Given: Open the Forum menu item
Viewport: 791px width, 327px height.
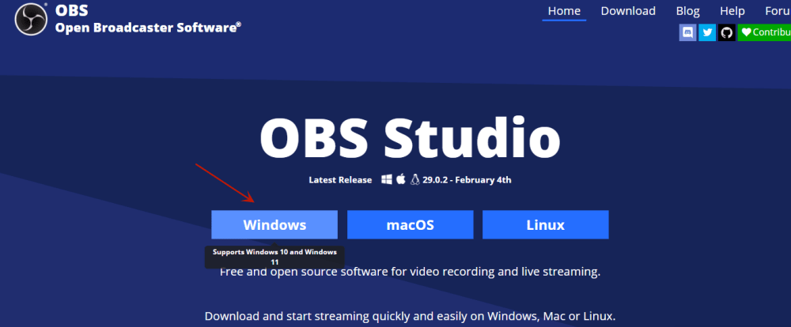Looking at the screenshot, I should [777, 11].
